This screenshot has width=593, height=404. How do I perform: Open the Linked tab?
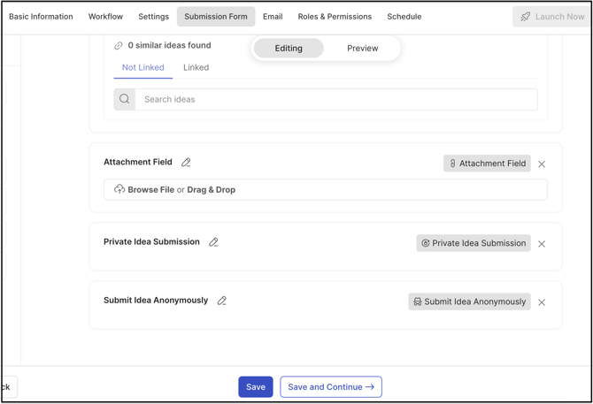coord(196,67)
